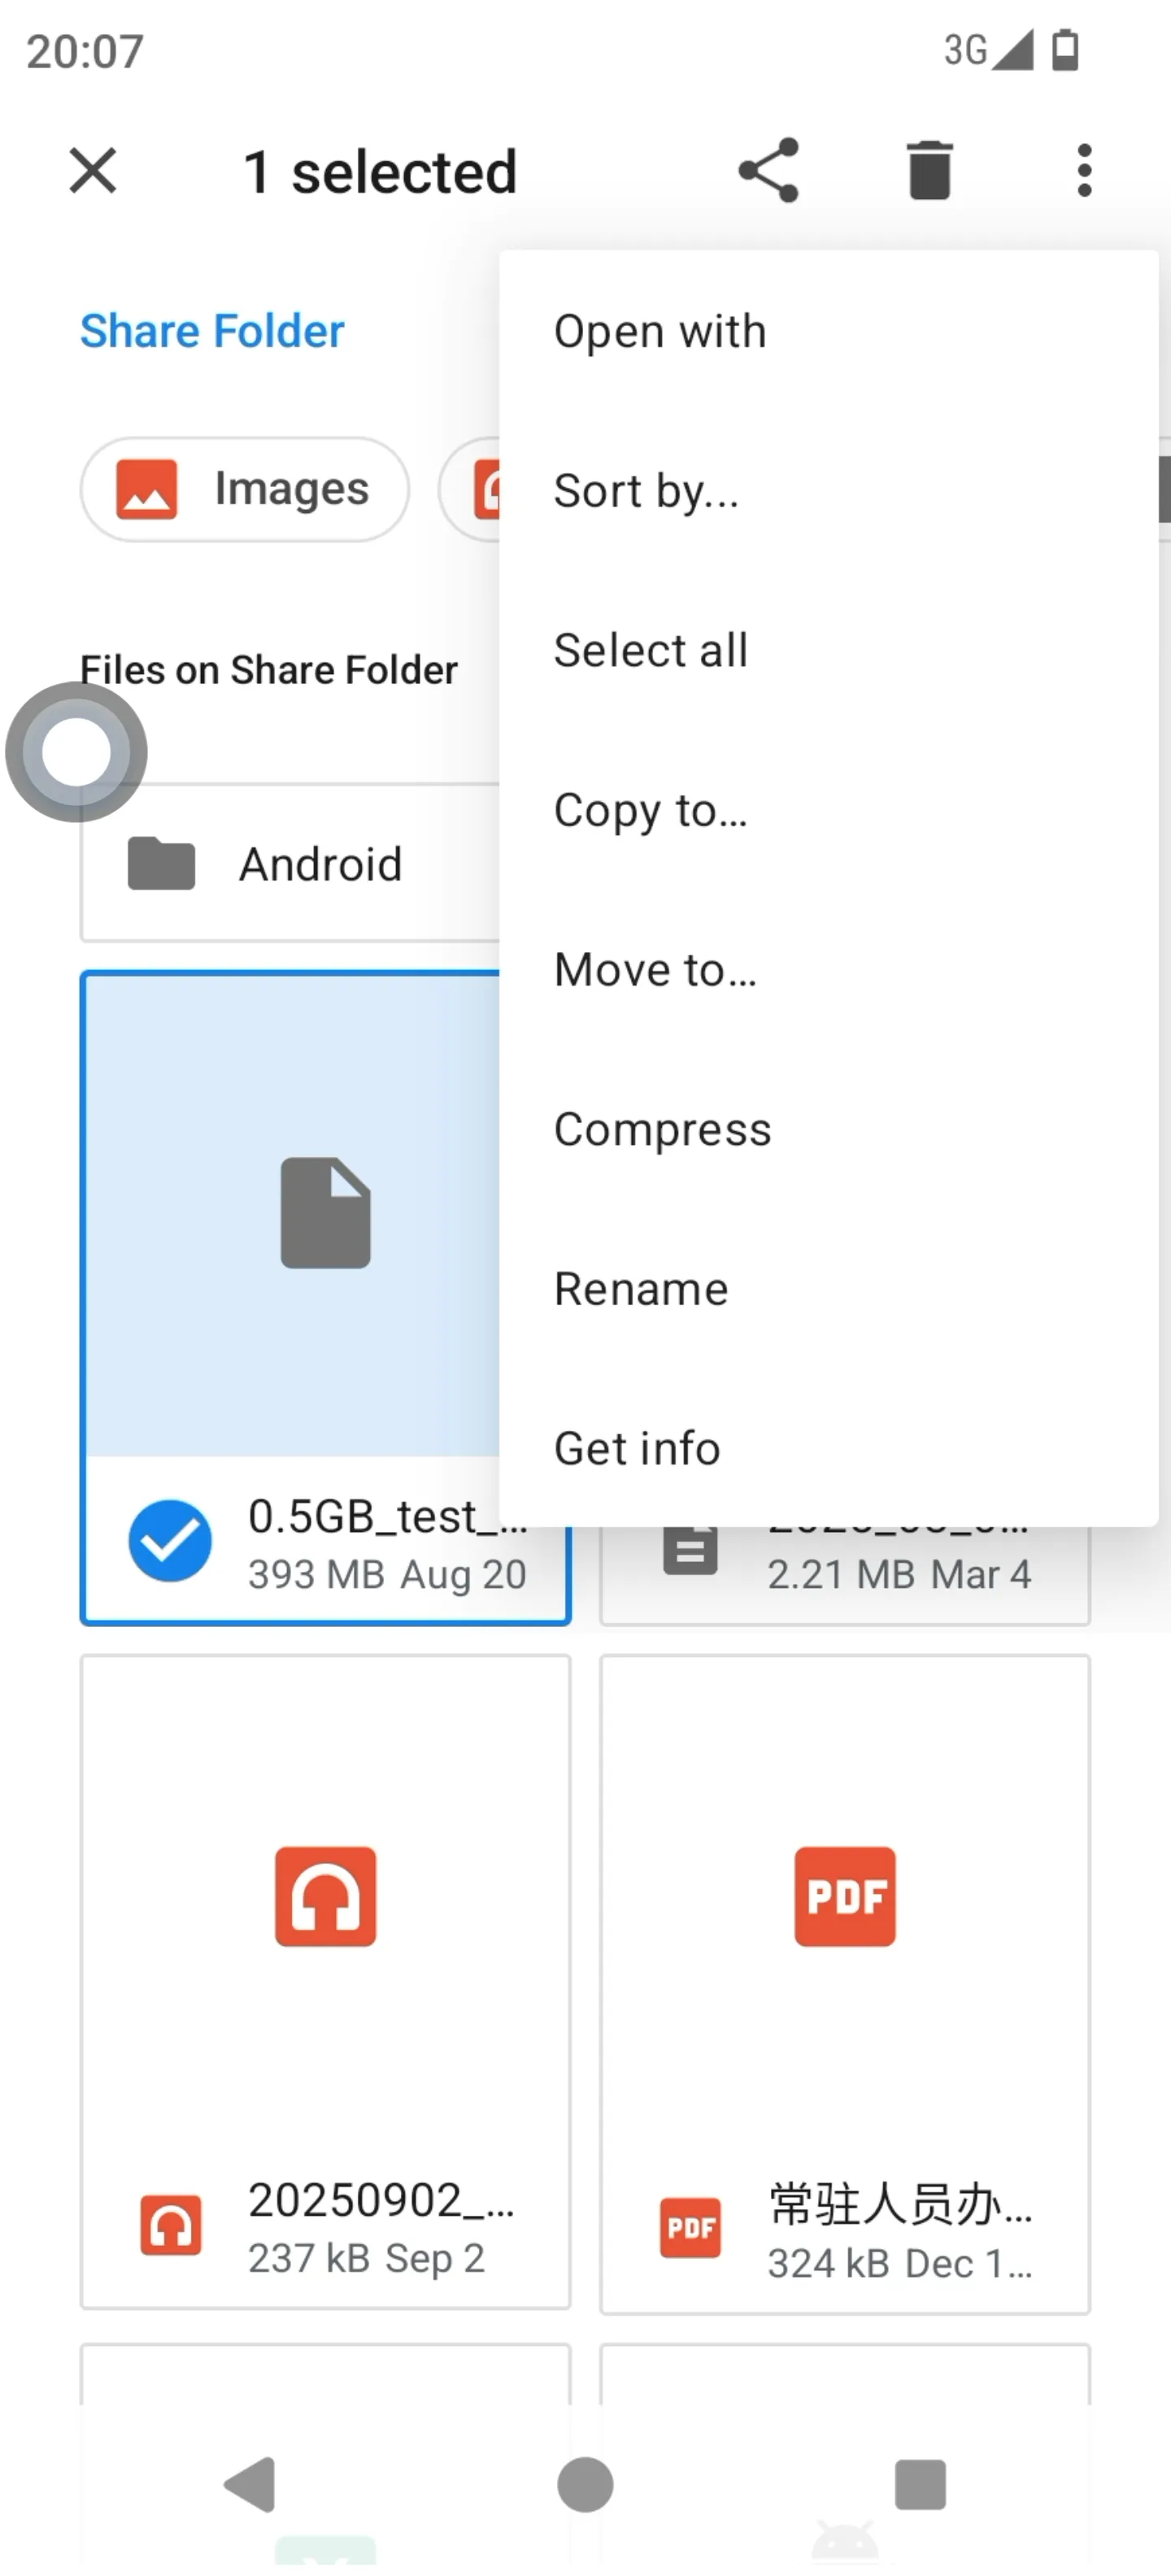Cancel selection with the X icon

pos(93,170)
